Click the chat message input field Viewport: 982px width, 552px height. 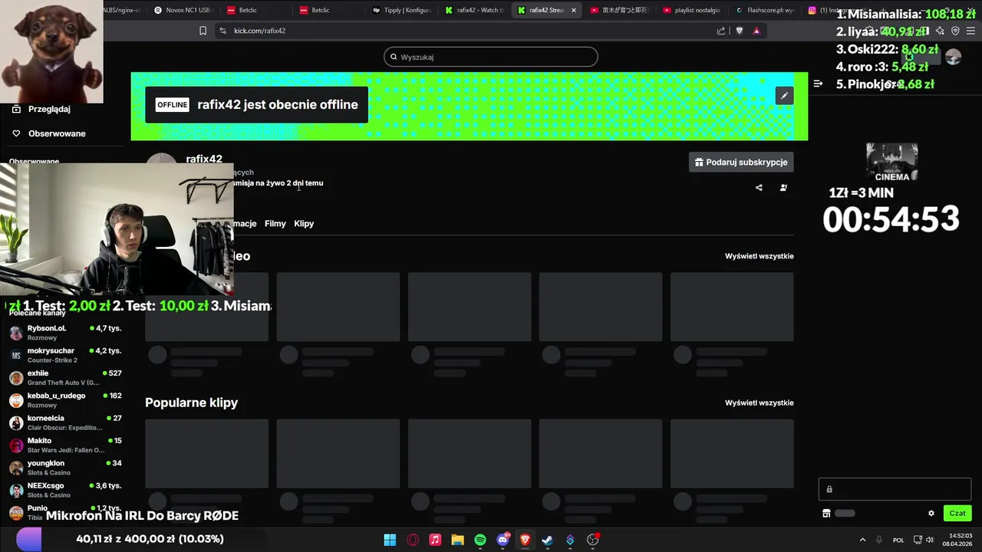[x=895, y=489]
